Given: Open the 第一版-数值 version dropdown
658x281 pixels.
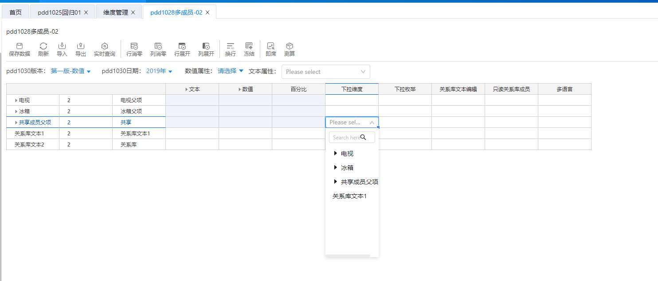Looking at the screenshot, I should click(x=71, y=71).
